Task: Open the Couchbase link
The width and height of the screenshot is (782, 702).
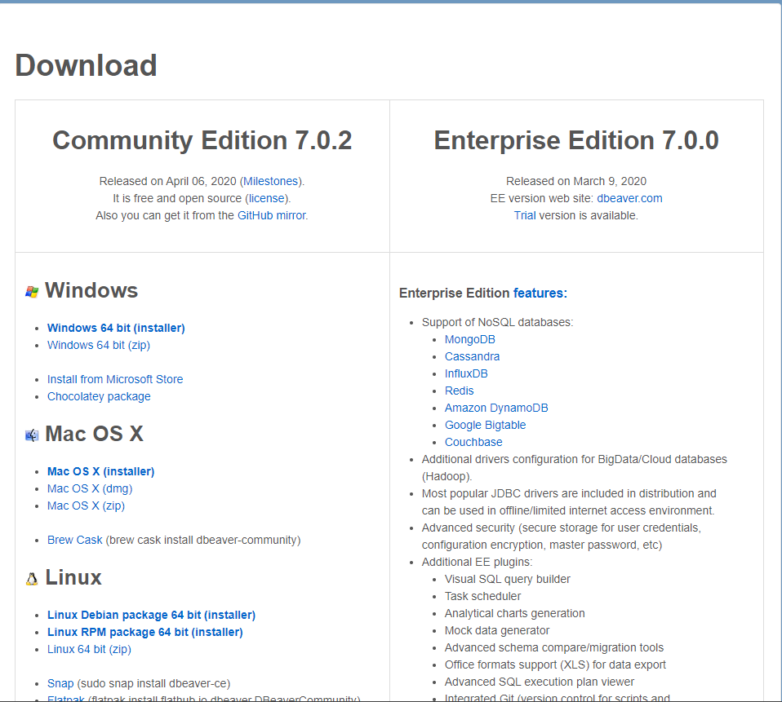Action: tap(473, 443)
